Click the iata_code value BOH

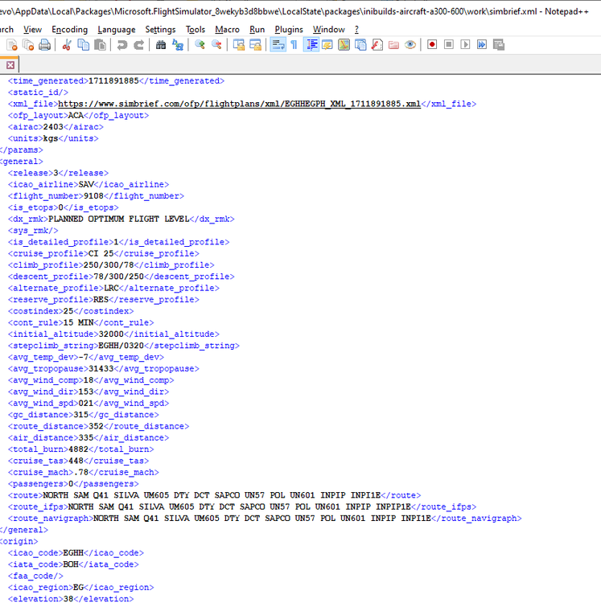pyautogui.click(x=71, y=564)
